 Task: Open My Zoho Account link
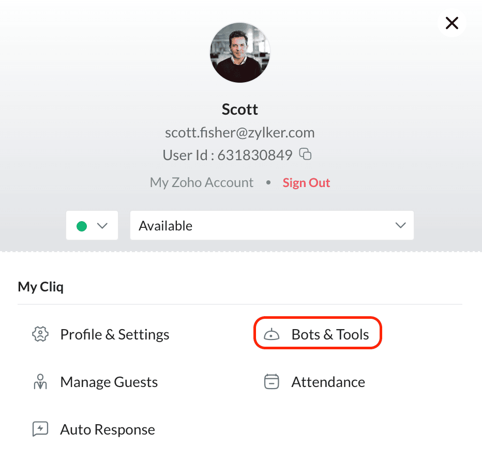pyautogui.click(x=202, y=182)
